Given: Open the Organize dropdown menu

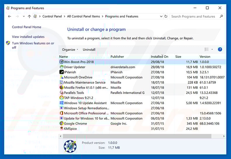Looking at the screenshot, I should pos(70,50).
